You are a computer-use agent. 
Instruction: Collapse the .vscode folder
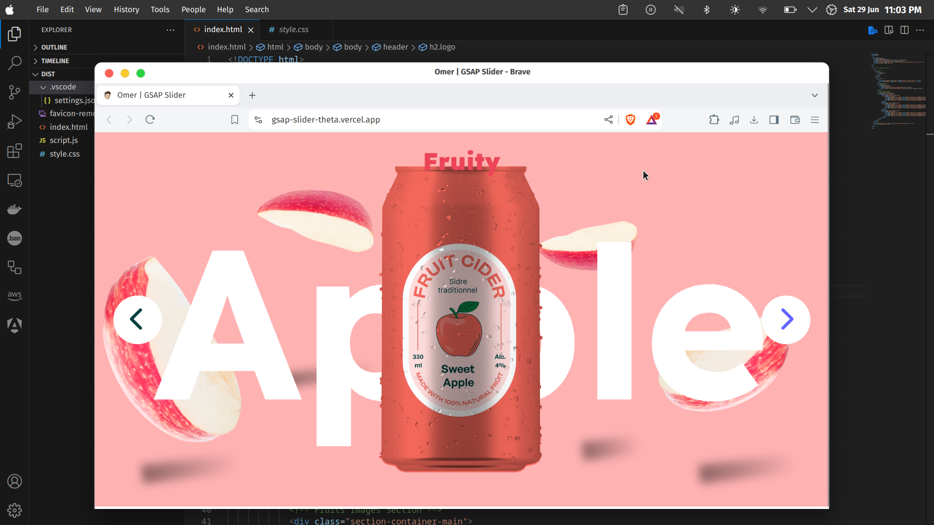pyautogui.click(x=62, y=87)
